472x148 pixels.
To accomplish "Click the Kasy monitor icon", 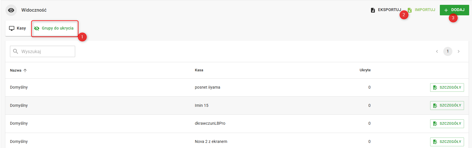I will pos(12,28).
